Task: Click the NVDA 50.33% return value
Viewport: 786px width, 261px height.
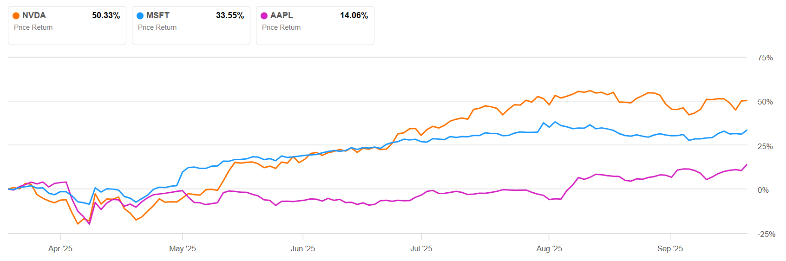Action: 106,15
